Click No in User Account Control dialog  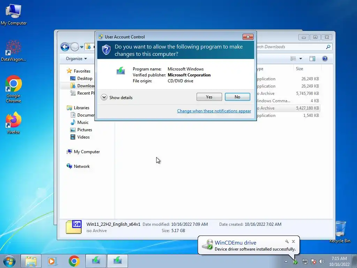tap(237, 97)
